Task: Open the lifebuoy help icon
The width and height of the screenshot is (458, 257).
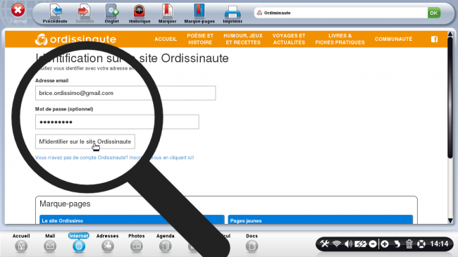Action: pos(421,244)
